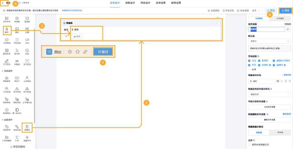Switch to the 流程设计 tab
Screen dimensions: 293x149
tap(130, 3)
